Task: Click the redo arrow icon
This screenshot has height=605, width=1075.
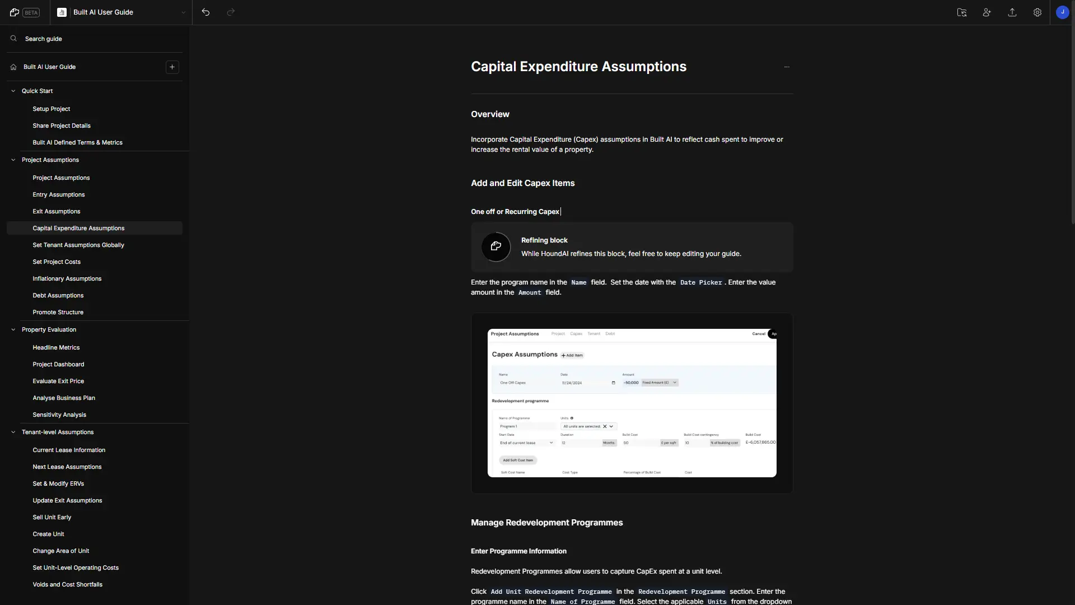Action: (230, 12)
